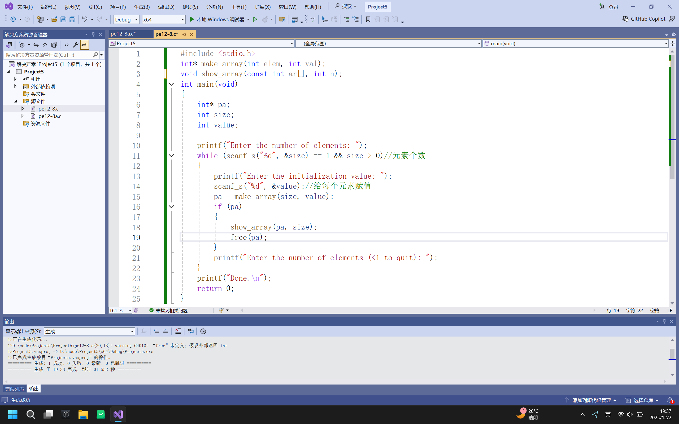The image size is (679, 424).
Task: Clear all output with the red X icon
Action: pyautogui.click(x=178, y=331)
